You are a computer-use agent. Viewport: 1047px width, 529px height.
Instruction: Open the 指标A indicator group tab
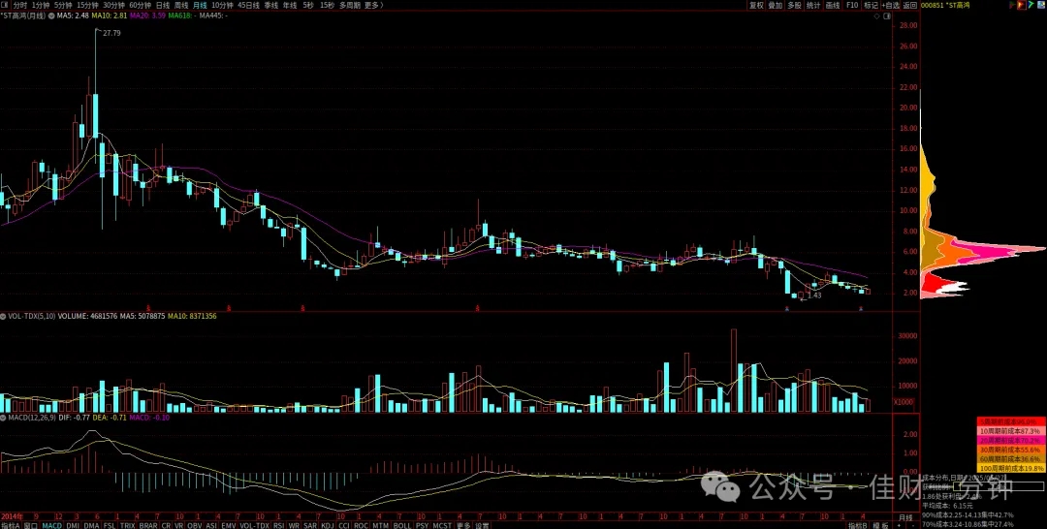(x=11, y=525)
